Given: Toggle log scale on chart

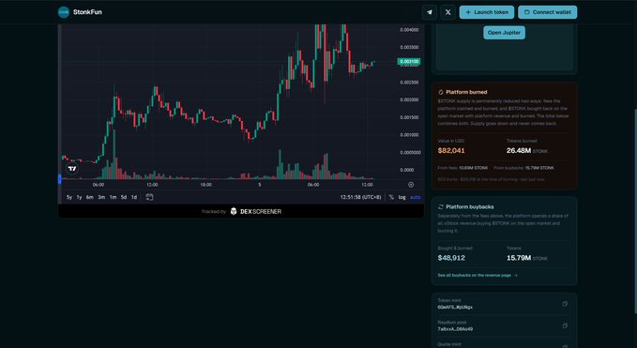Looking at the screenshot, I should pyautogui.click(x=402, y=197).
